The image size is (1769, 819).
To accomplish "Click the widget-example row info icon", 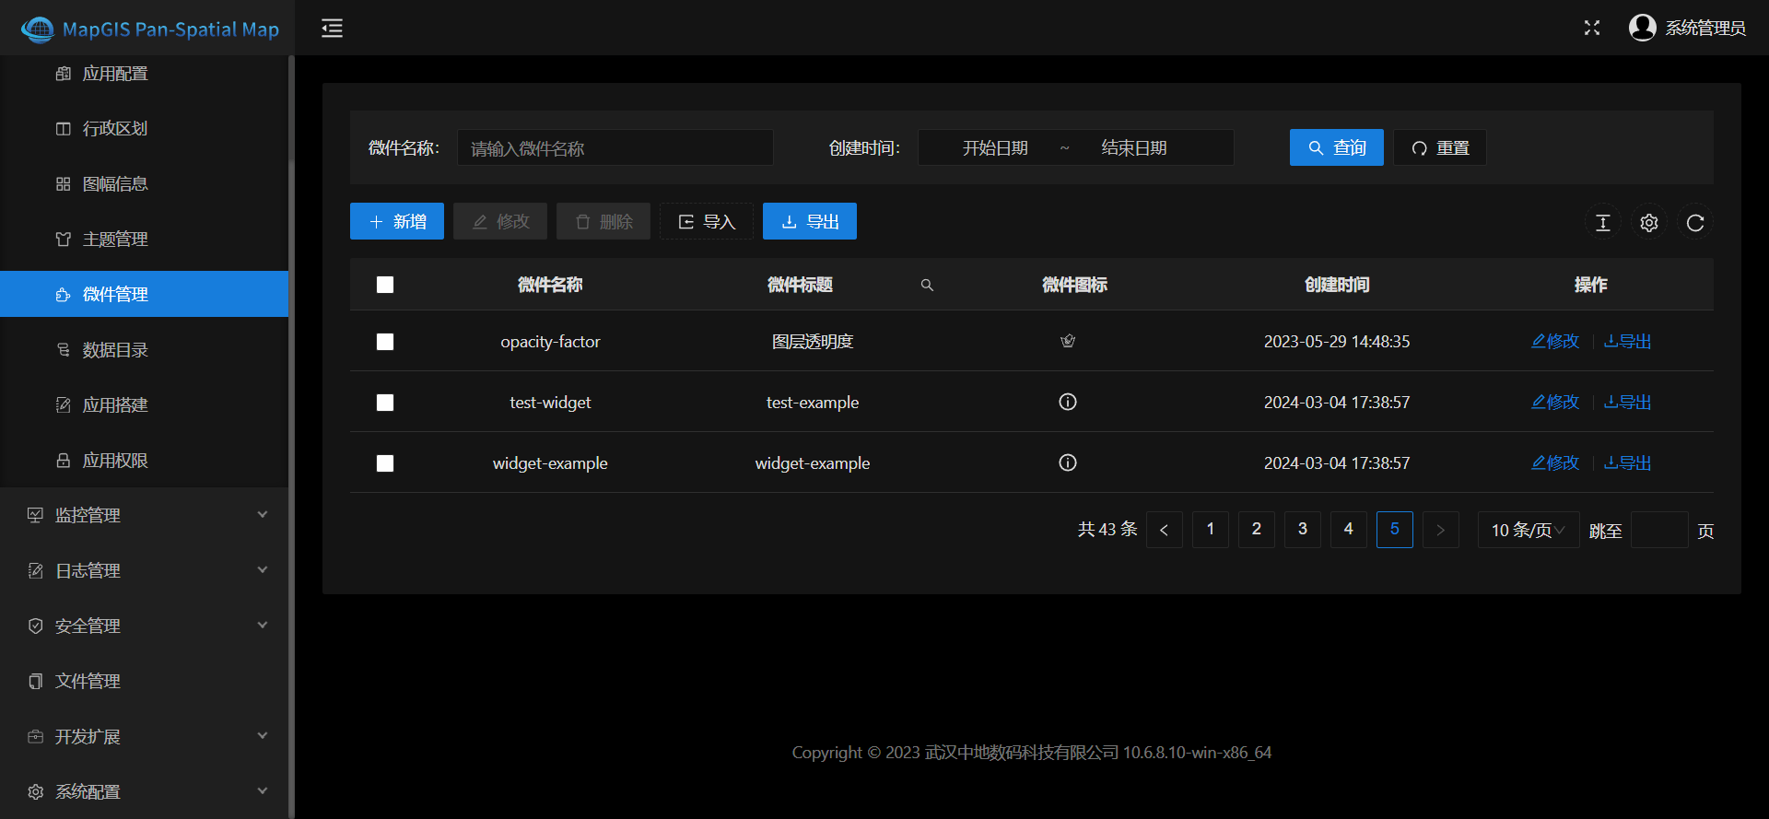I will click(x=1068, y=462).
